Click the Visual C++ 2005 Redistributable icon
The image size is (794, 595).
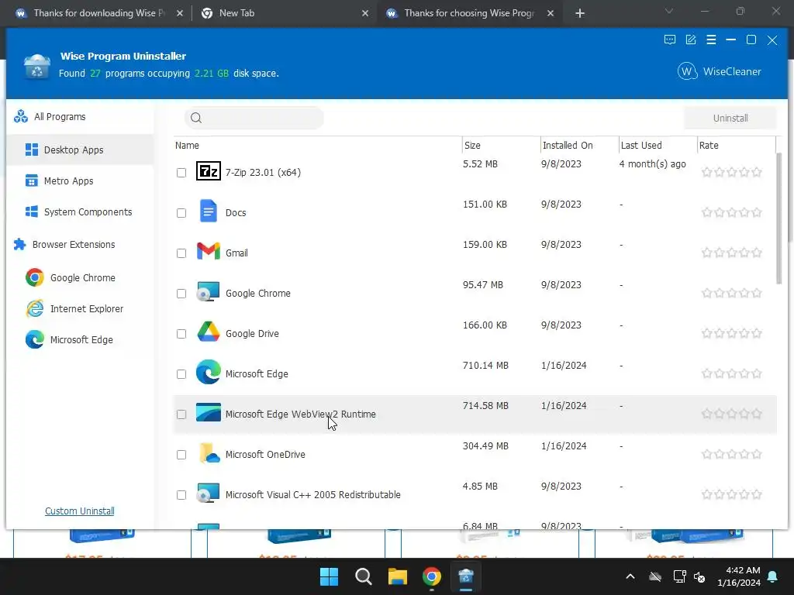pos(208,494)
